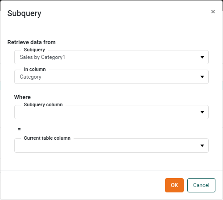Expand the empty Subquery column dropdown

tap(111, 112)
